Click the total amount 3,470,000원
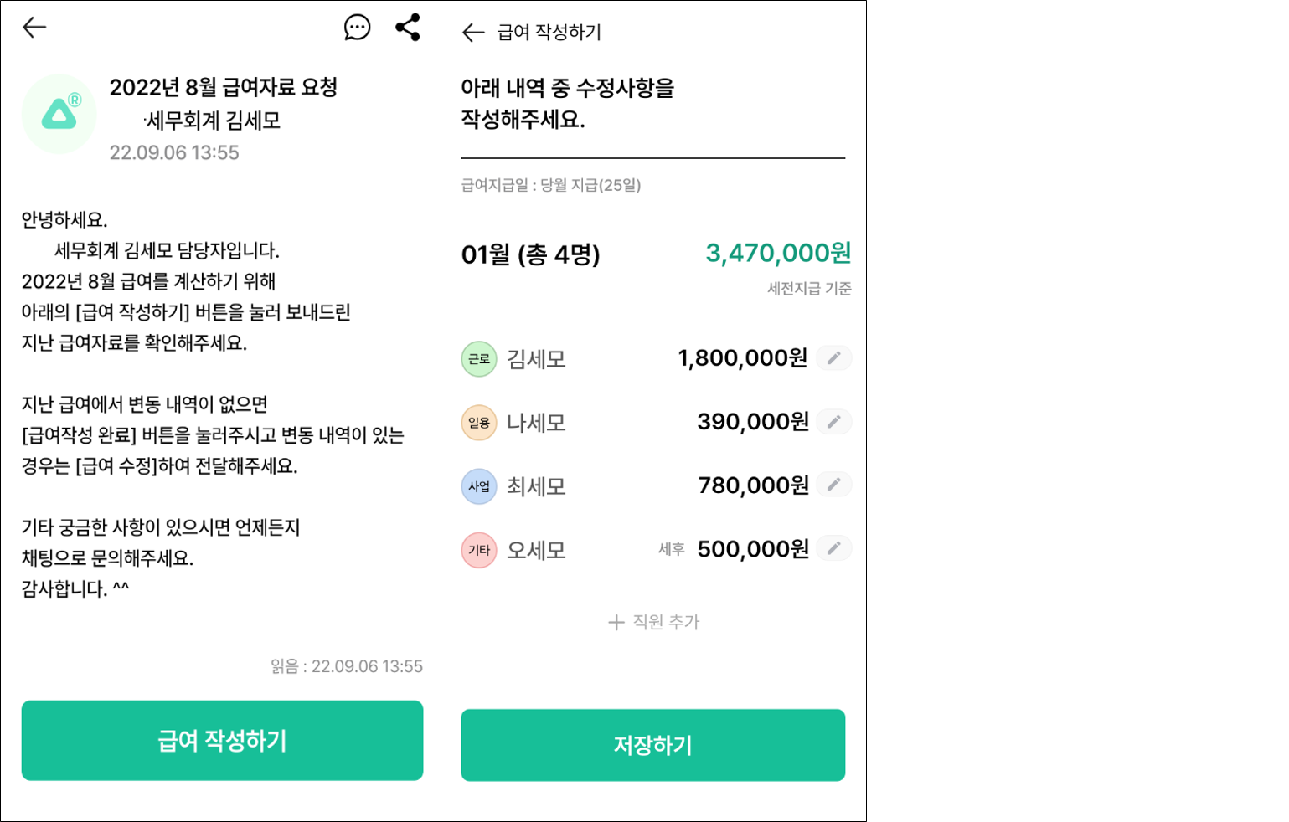The image size is (1289, 822). tap(778, 253)
